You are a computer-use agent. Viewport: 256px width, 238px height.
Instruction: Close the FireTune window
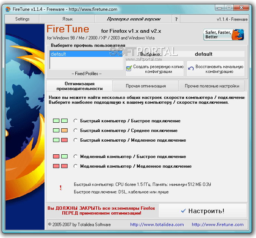tap(241, 7)
